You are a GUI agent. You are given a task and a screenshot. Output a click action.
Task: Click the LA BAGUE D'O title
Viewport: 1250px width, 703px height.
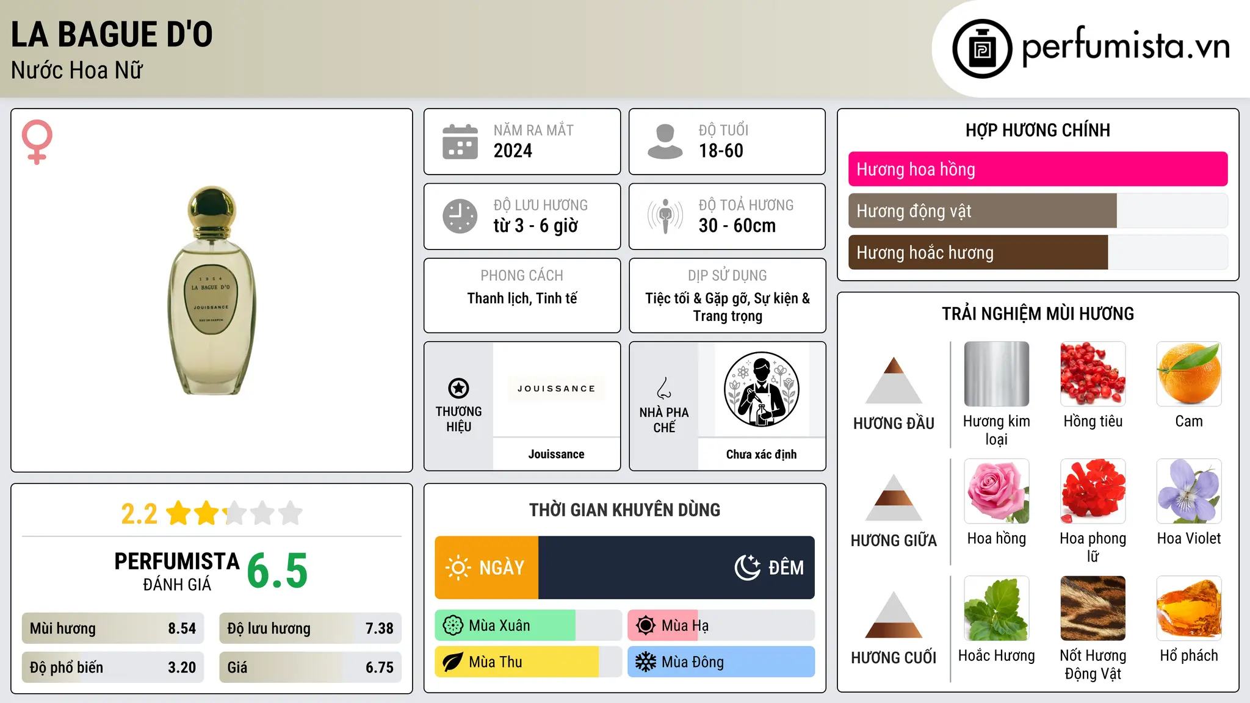[x=112, y=34]
